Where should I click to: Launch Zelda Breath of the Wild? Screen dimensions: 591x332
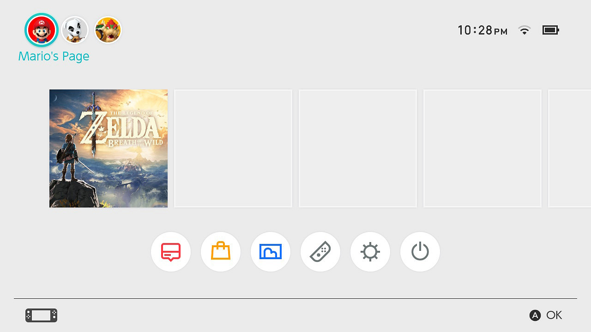point(109,148)
